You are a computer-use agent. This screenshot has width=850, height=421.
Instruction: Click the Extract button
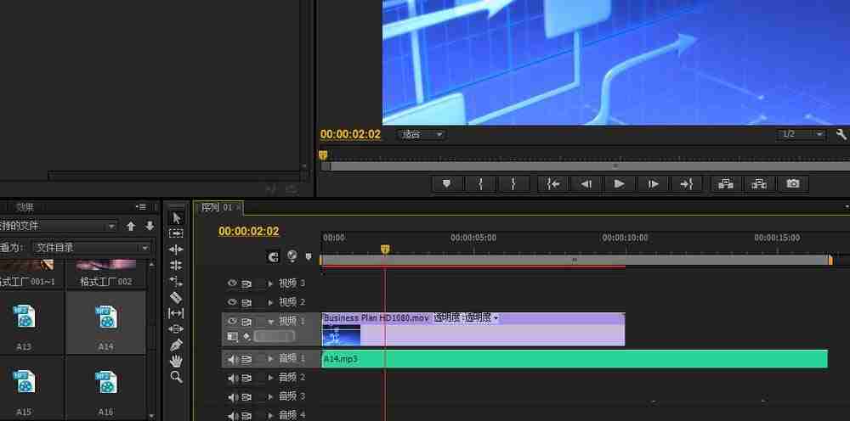click(759, 184)
